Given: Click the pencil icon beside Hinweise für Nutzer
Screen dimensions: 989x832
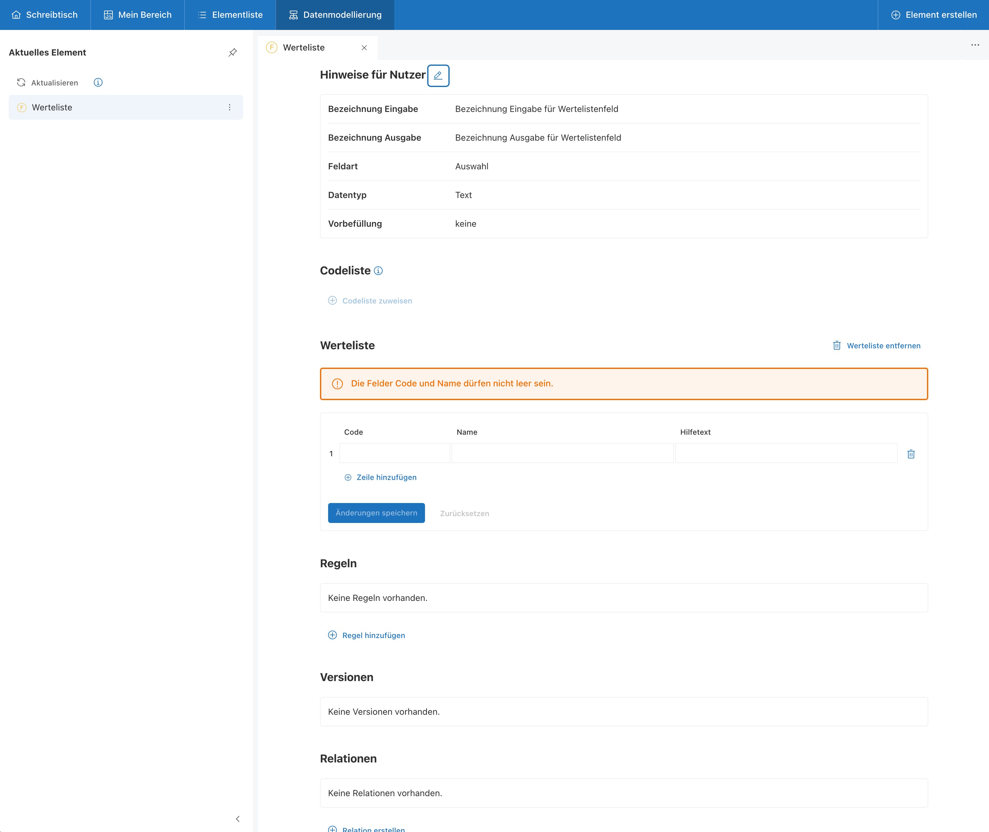Looking at the screenshot, I should pos(438,75).
